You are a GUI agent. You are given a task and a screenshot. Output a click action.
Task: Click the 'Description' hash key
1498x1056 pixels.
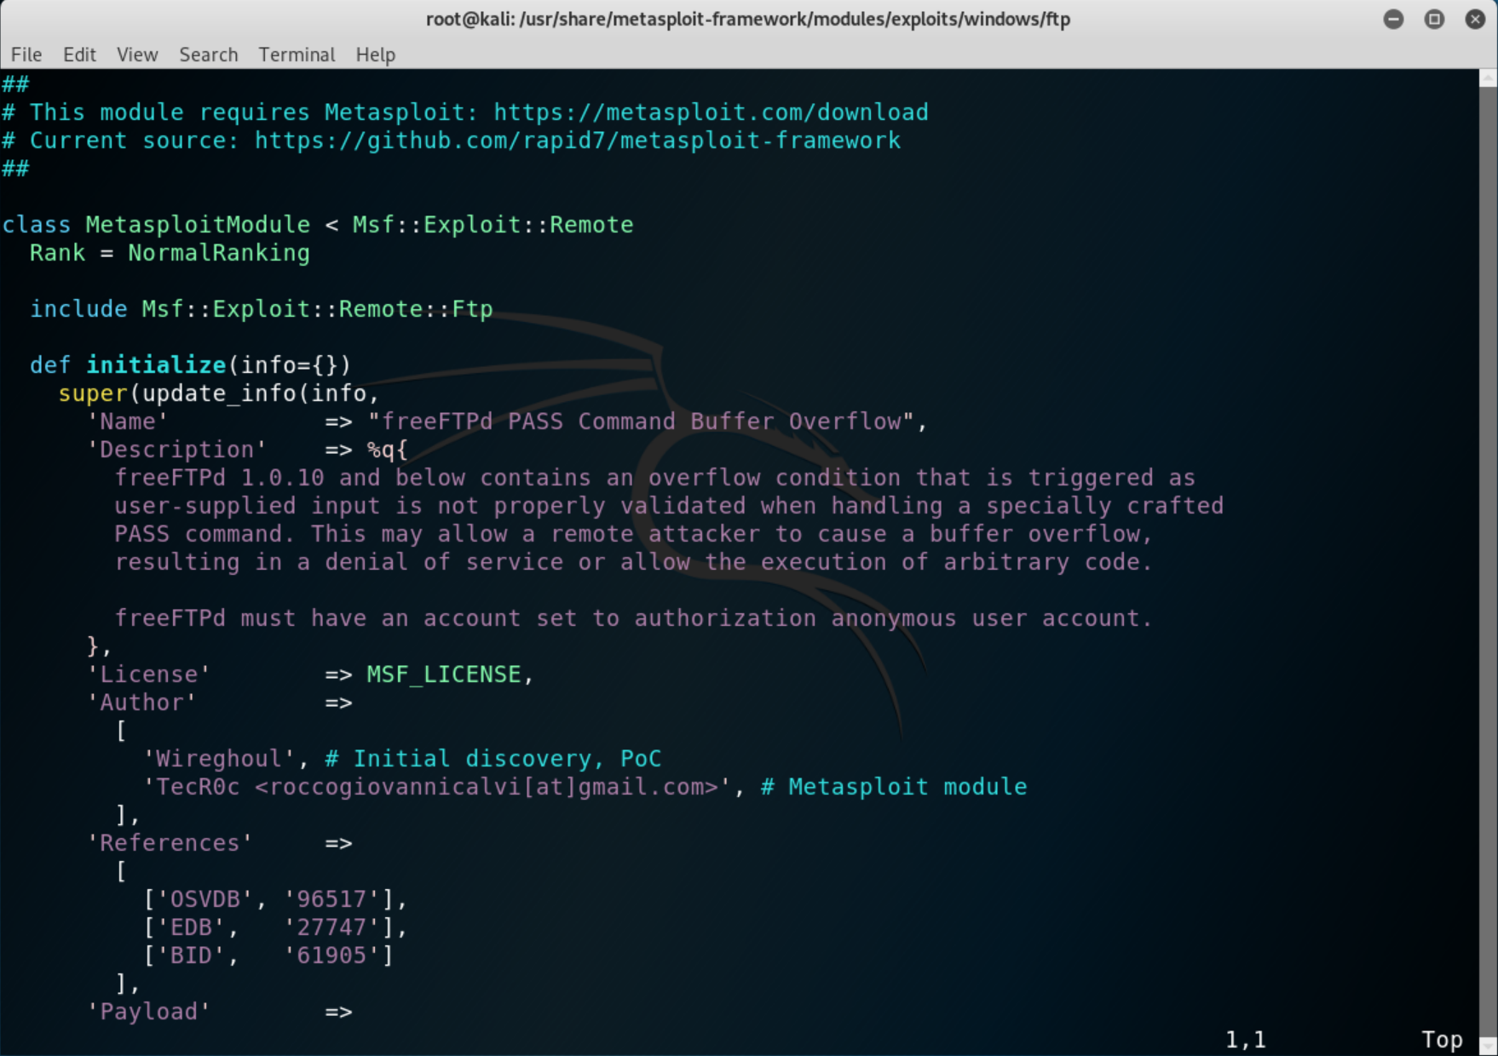coord(177,450)
